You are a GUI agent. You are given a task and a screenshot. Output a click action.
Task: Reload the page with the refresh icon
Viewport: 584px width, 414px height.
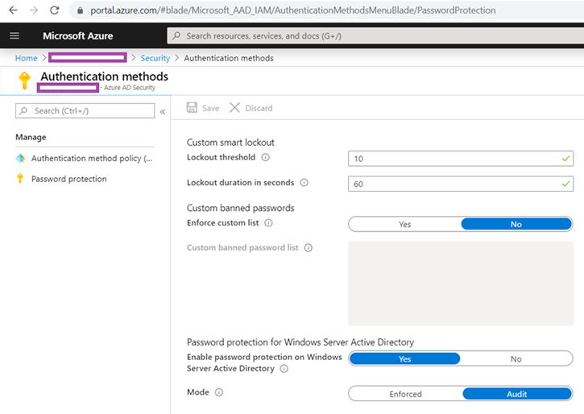click(x=55, y=10)
